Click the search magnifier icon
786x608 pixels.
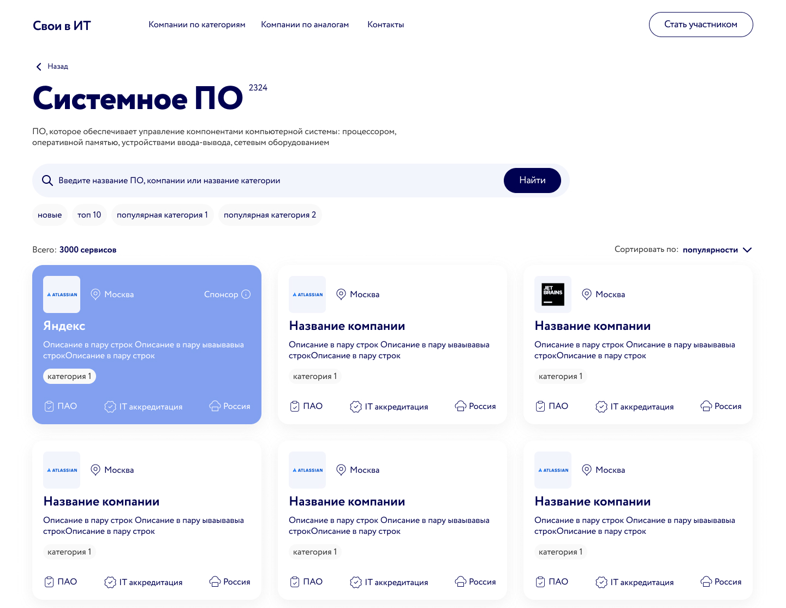(47, 180)
